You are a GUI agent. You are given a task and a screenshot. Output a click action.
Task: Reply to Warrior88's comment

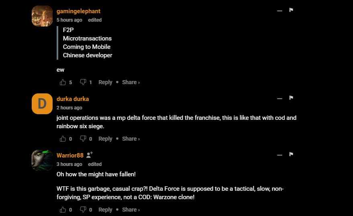click(105, 210)
